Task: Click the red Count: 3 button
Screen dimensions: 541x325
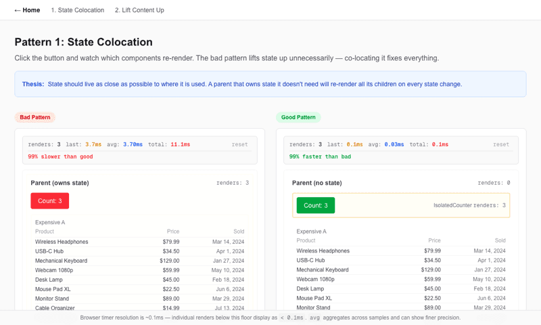Action: click(x=49, y=201)
